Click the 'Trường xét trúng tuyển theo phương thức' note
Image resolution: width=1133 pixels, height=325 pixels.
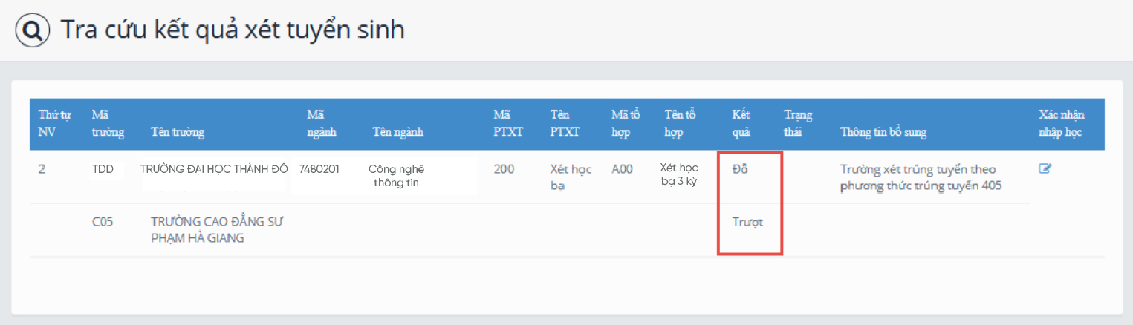pos(921,177)
